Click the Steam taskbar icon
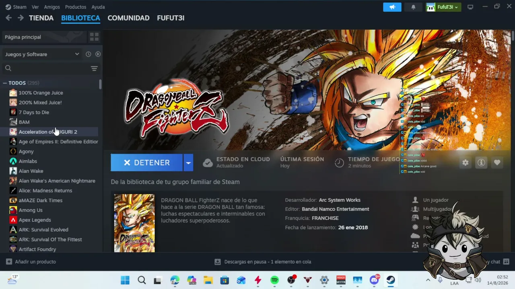This screenshot has height=289, width=515. [x=391, y=280]
